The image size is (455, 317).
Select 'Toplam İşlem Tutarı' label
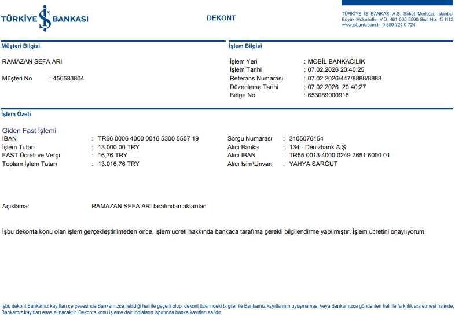point(30,164)
